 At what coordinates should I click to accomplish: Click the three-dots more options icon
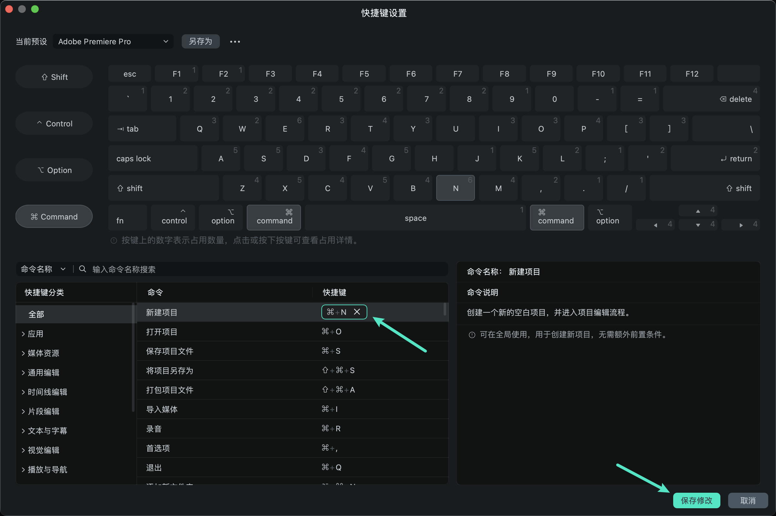(235, 41)
